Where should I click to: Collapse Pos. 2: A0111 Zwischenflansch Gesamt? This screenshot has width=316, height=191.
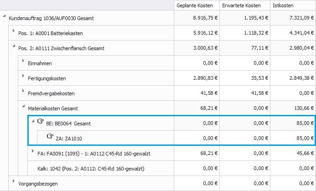click(14, 47)
